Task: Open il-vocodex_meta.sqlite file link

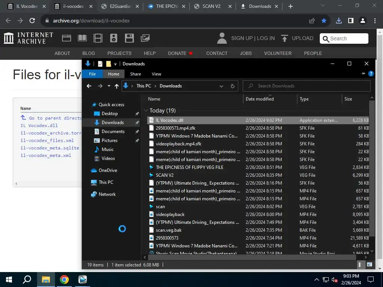Action: click(x=50, y=148)
